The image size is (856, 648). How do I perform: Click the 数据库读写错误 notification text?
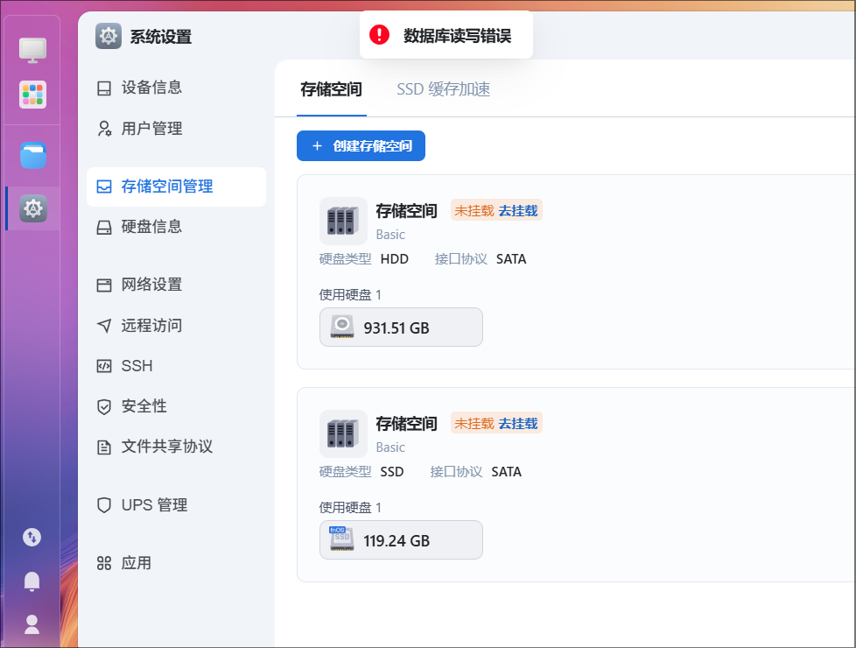(x=458, y=36)
